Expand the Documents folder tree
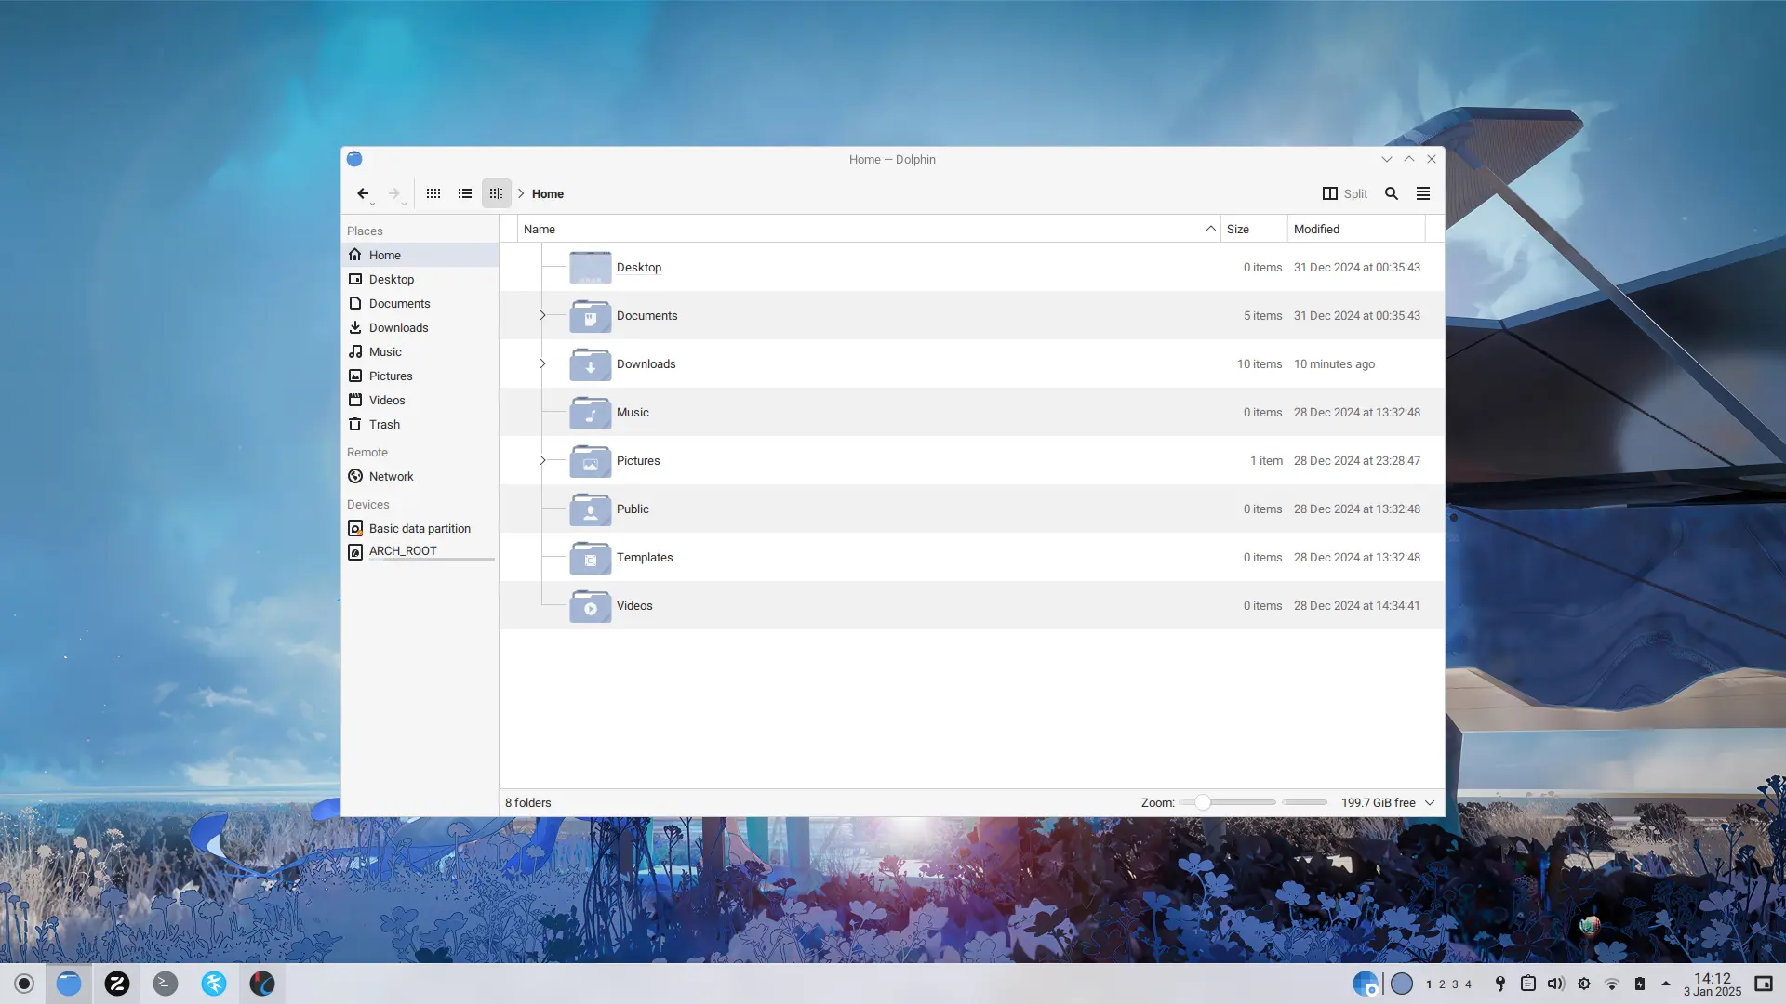This screenshot has width=1786, height=1004. (x=542, y=315)
